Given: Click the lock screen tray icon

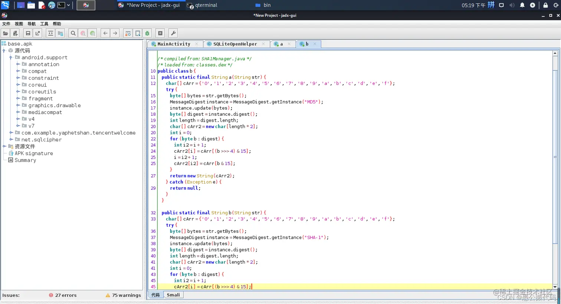Looking at the screenshot, I should coord(545,5).
